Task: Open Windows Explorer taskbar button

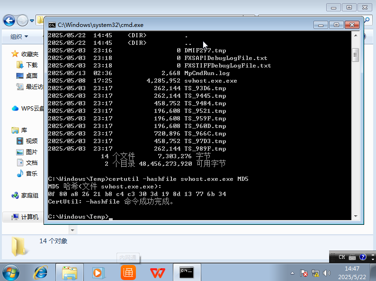Action: [x=70, y=272]
